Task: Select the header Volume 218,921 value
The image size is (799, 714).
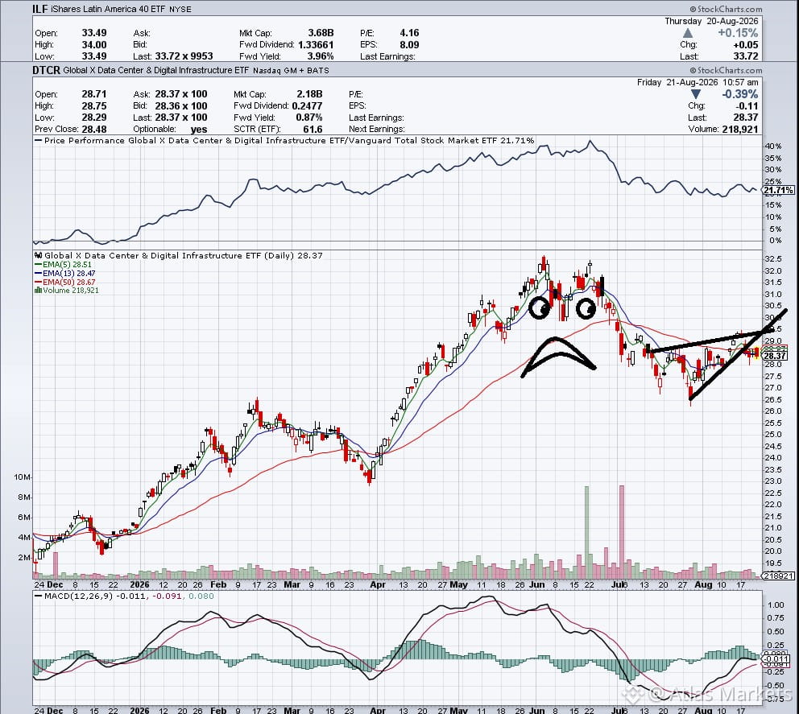Action: tap(740, 129)
